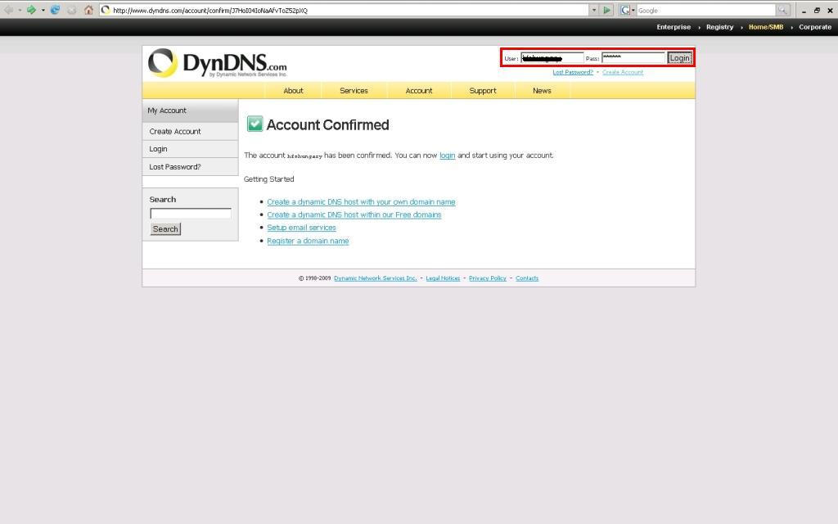The height and width of the screenshot is (524, 838).
Task: Open the Contacts footer link
Action: (527, 278)
